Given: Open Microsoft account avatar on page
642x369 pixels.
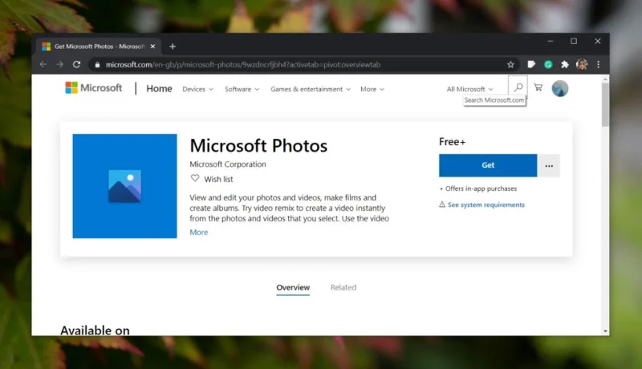Looking at the screenshot, I should point(559,88).
